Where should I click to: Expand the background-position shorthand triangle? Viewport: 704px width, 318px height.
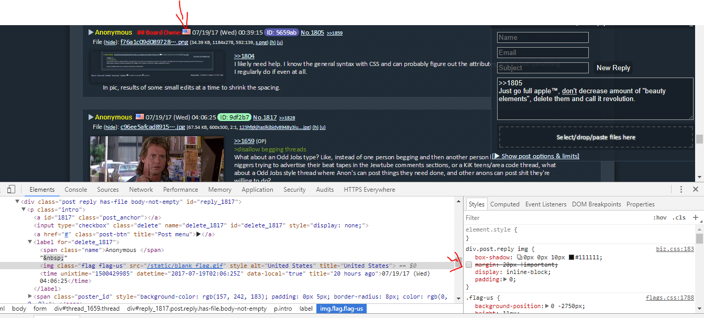[x=547, y=306]
